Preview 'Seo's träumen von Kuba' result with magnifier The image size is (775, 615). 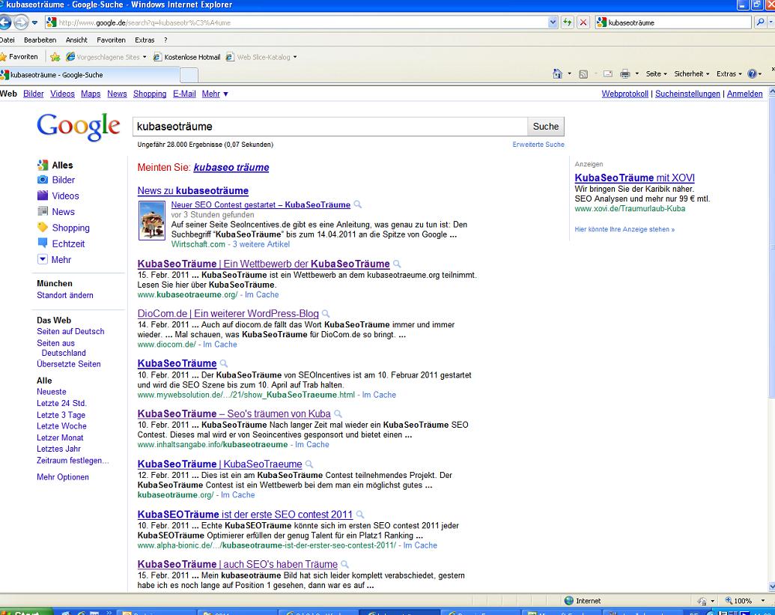[338, 413]
